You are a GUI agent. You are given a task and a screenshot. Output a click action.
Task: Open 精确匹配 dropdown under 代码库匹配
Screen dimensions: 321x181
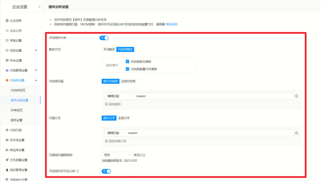click(120, 96)
